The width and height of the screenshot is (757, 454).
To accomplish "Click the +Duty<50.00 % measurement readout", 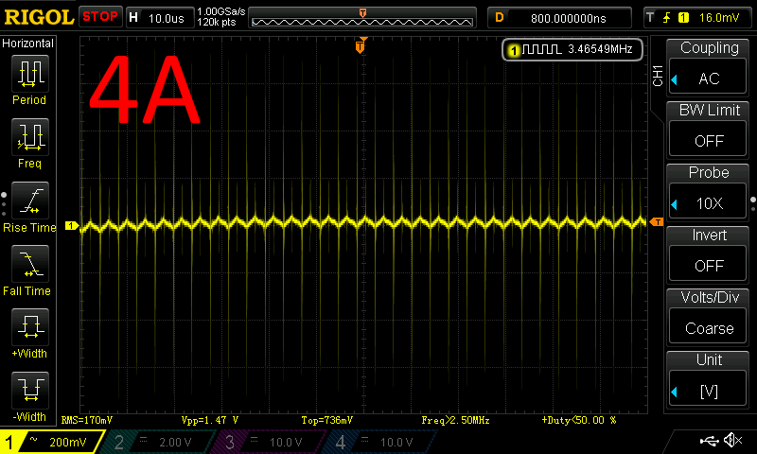I will pos(579,420).
